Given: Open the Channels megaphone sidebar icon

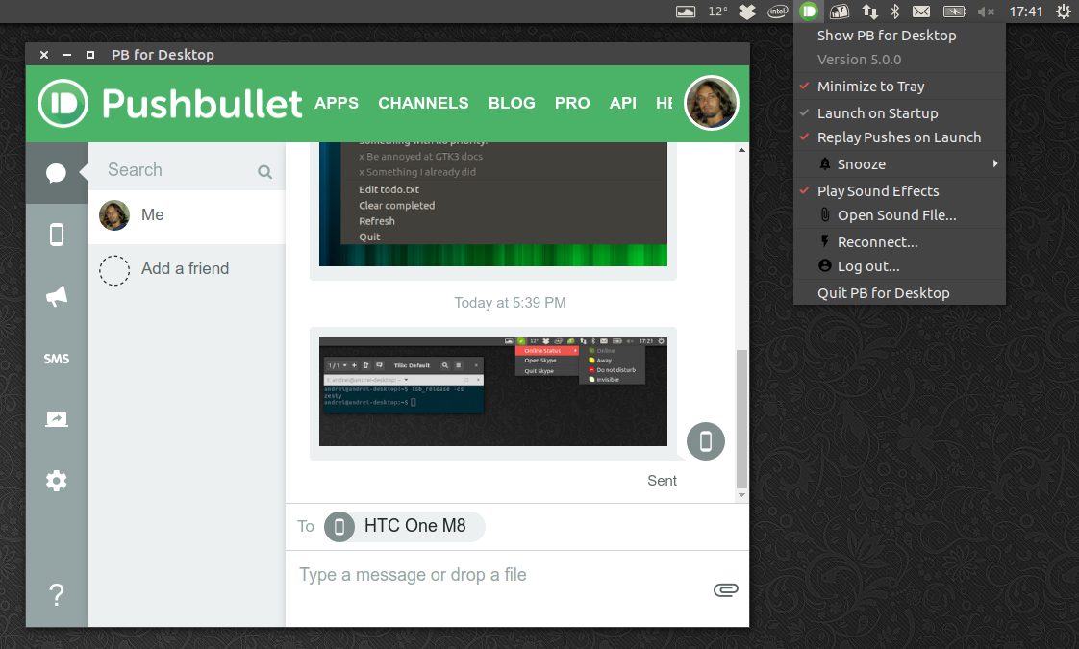Looking at the screenshot, I should coord(57,296).
